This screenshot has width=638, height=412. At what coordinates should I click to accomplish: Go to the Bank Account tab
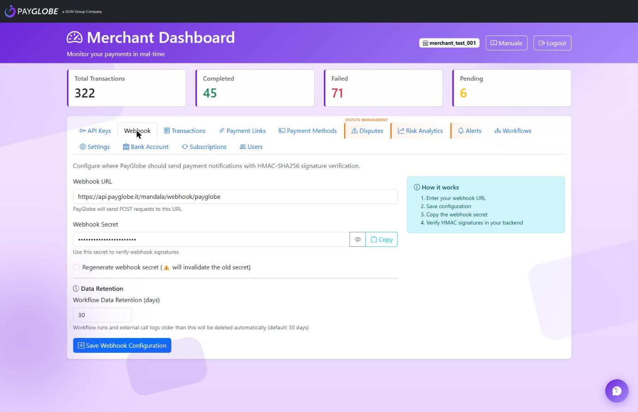coord(146,147)
